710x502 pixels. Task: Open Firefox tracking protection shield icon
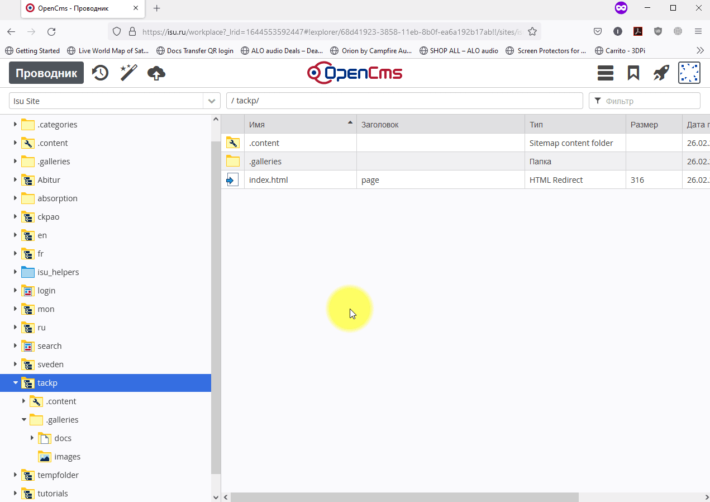pyautogui.click(x=116, y=32)
